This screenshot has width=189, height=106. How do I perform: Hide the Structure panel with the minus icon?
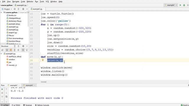tap(27, 46)
